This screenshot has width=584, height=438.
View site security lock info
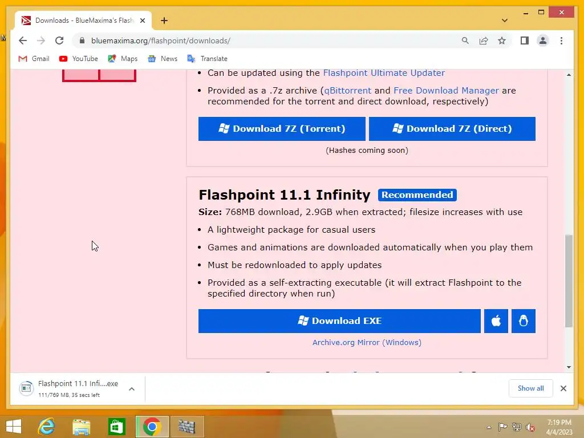pos(82,40)
